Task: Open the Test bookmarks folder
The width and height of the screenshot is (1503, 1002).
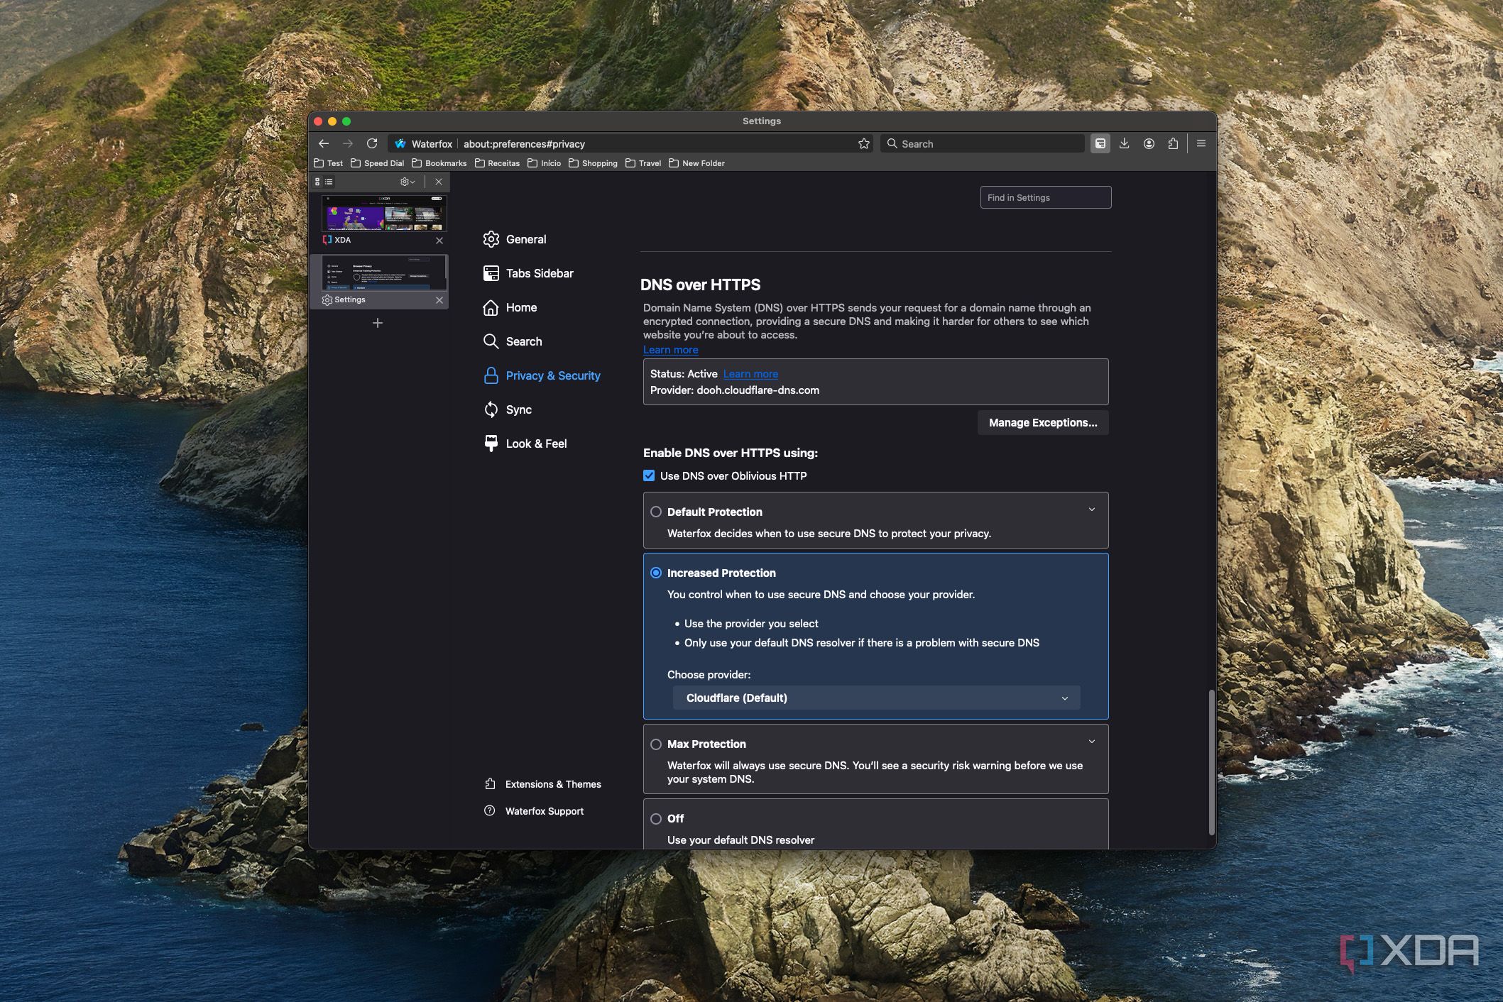Action: [x=328, y=163]
